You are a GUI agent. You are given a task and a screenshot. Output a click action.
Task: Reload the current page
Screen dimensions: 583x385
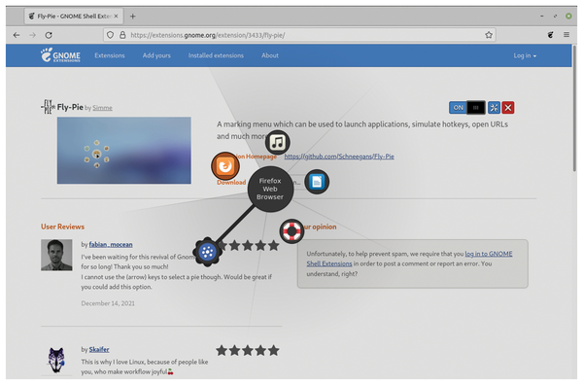click(x=49, y=35)
